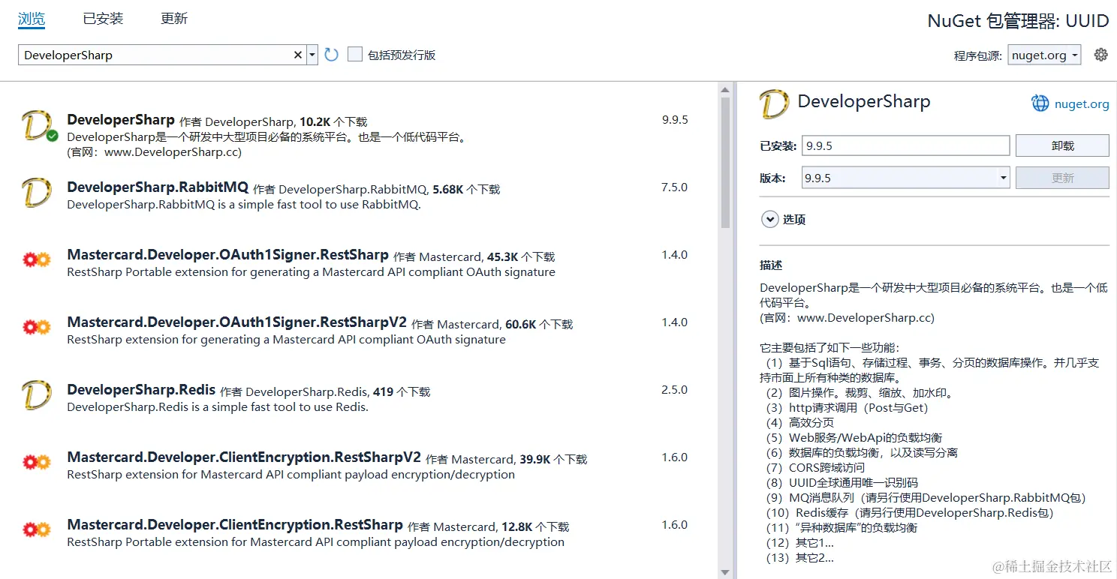Open the 已安装 tab

pos(103,19)
